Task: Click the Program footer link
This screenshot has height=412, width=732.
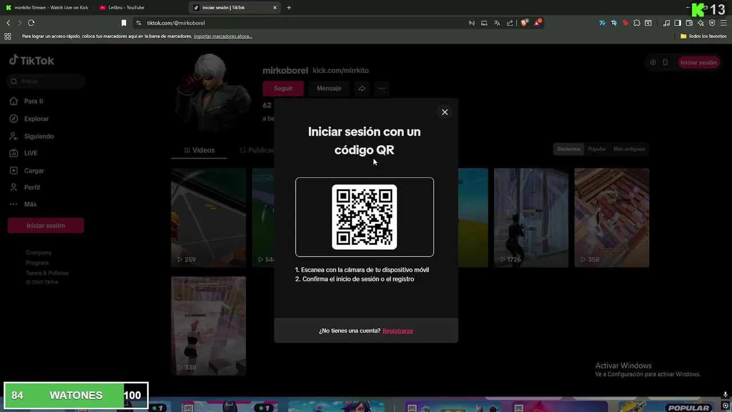Action: 37,263
